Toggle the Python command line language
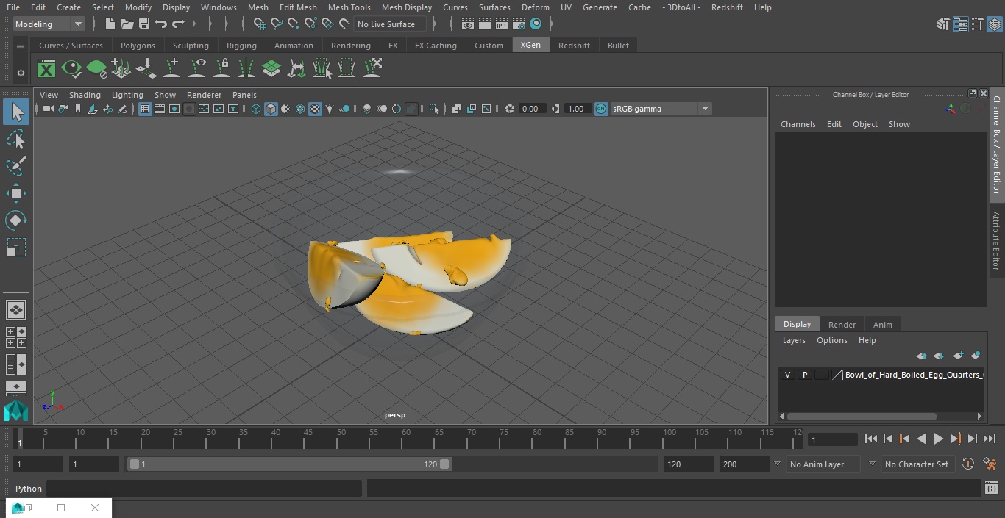The width and height of the screenshot is (1005, 518). 29,489
